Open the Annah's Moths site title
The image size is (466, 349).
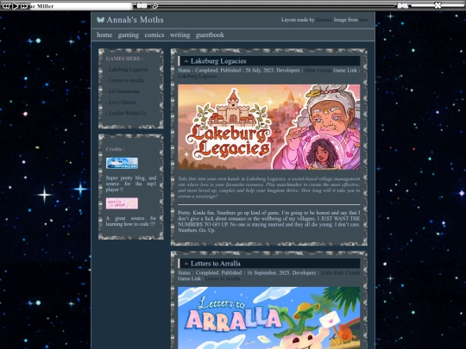(135, 20)
